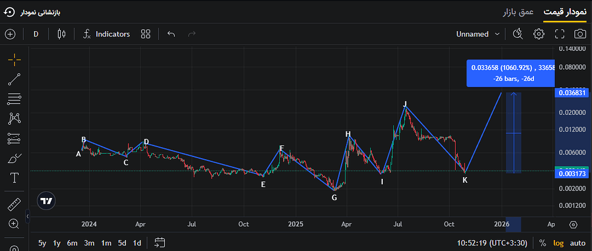
Task: Toggle auto scale on price axis
Action: tap(577, 243)
